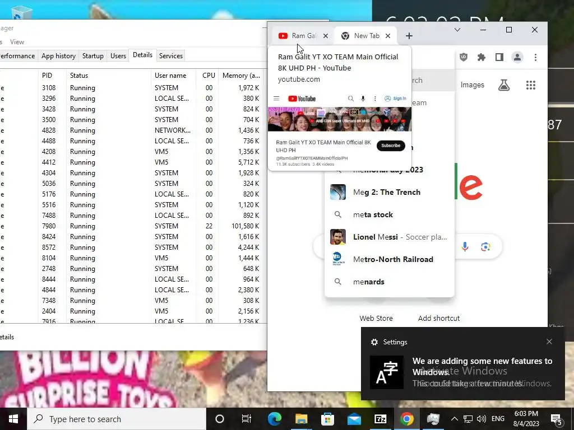This screenshot has width=574, height=430.
Task: Click the taskbar search box
Action: (x=117, y=419)
